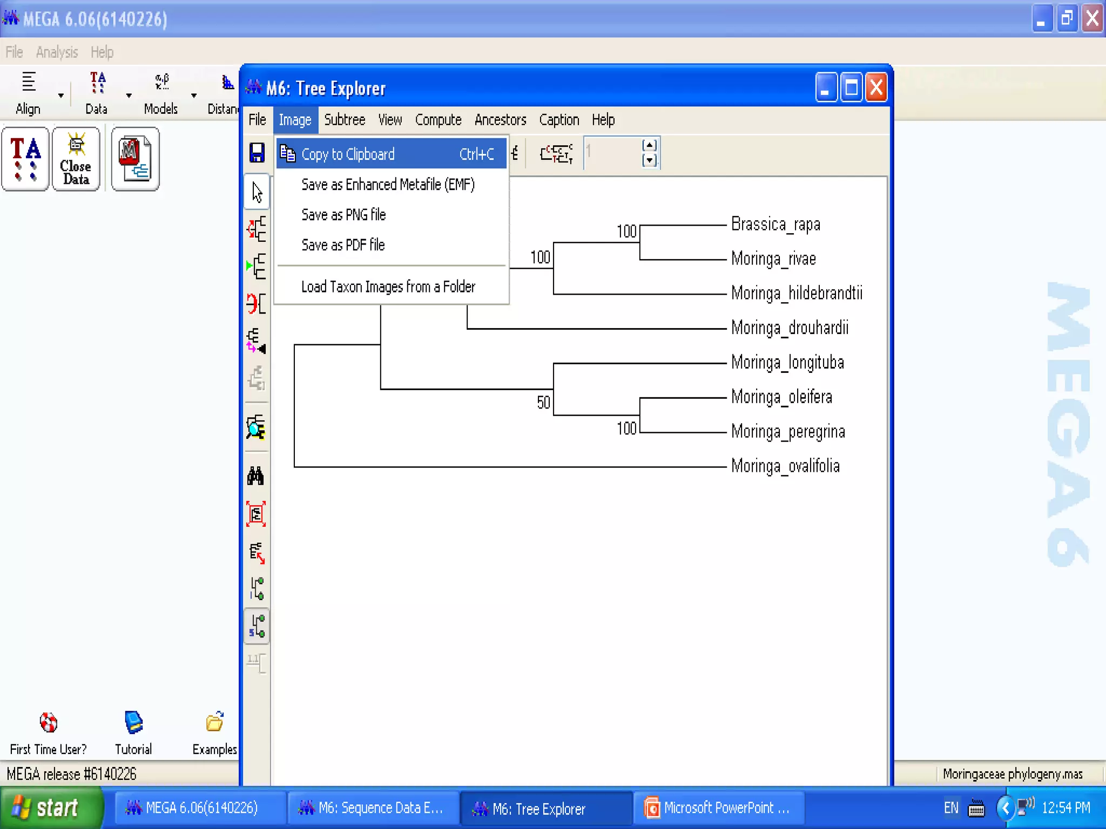Viewport: 1106px width, 829px height.
Task: Open the Ancestors menu
Action: [500, 120]
